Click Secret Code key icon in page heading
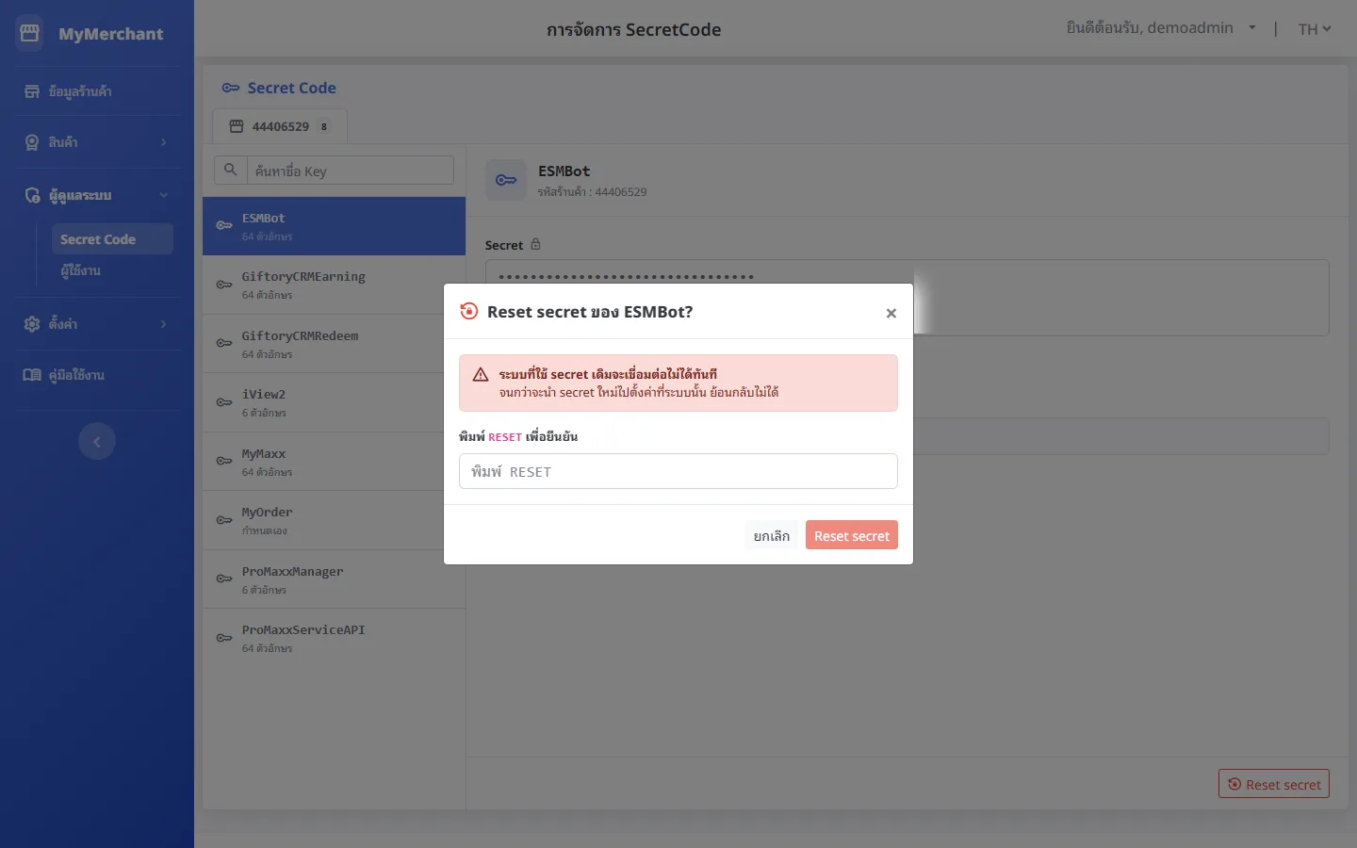The height and width of the screenshot is (848, 1357). tap(231, 88)
